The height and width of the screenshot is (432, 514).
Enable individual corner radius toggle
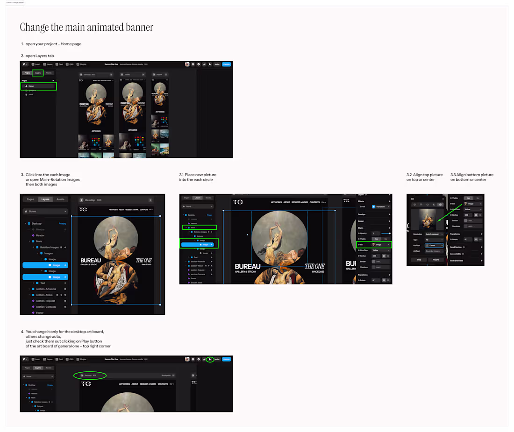[x=481, y=215]
